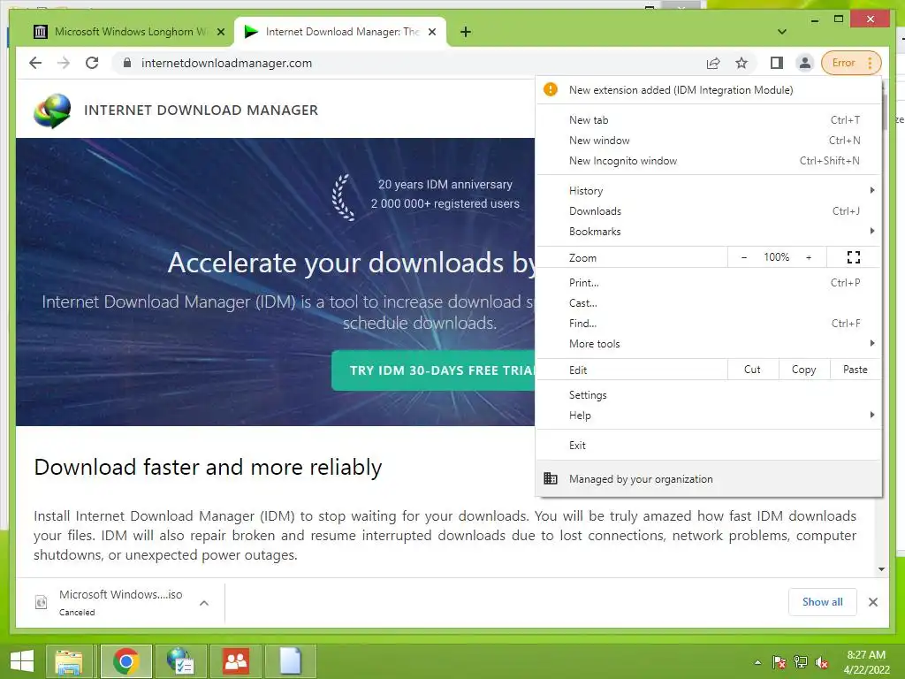
Task: Open New extension added IDM notification
Action: [708, 90]
